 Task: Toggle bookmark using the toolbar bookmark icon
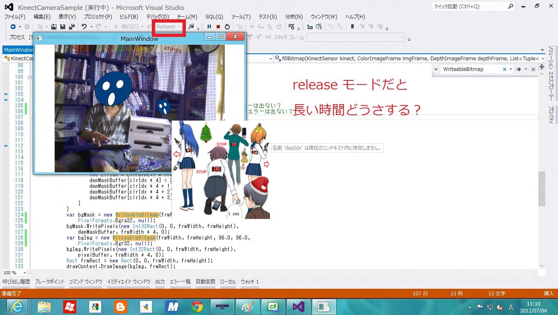point(352,27)
